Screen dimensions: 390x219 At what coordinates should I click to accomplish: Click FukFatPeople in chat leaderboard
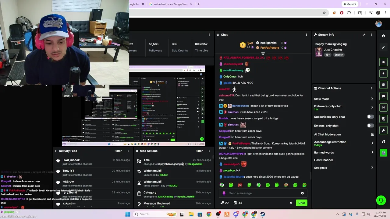coord(270,48)
